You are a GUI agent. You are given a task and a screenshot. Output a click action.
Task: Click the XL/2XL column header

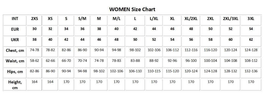191,19
